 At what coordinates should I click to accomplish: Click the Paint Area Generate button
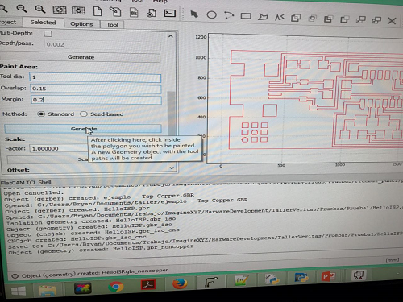pos(83,129)
